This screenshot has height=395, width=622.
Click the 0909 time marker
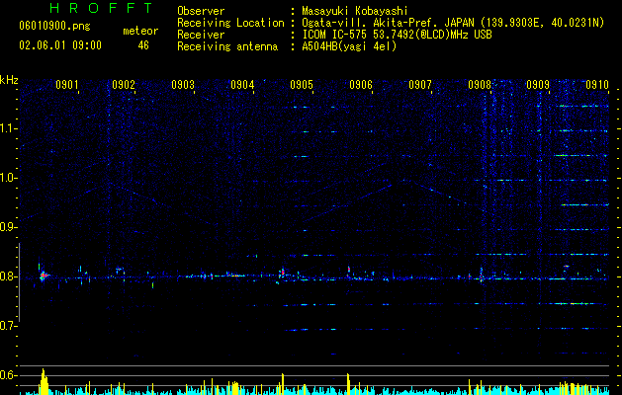tap(538, 85)
